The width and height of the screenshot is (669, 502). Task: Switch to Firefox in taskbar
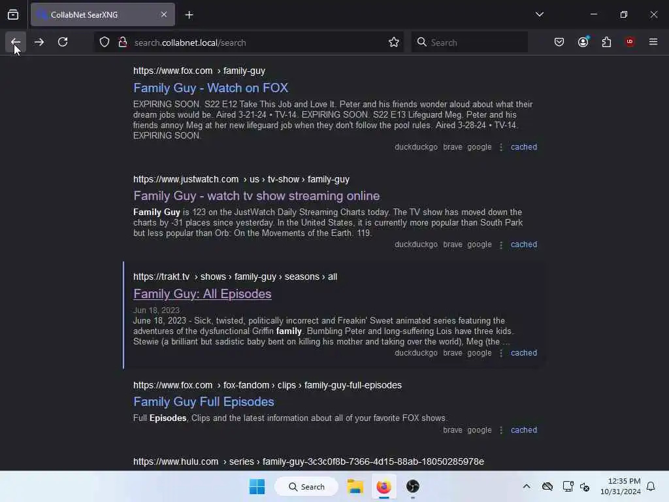pyautogui.click(x=383, y=486)
